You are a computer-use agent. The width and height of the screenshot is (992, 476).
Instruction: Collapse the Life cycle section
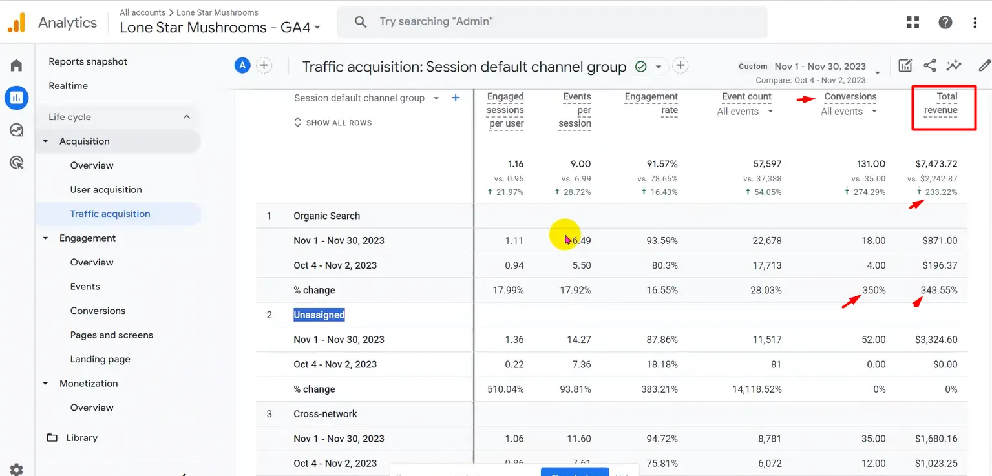[187, 117]
